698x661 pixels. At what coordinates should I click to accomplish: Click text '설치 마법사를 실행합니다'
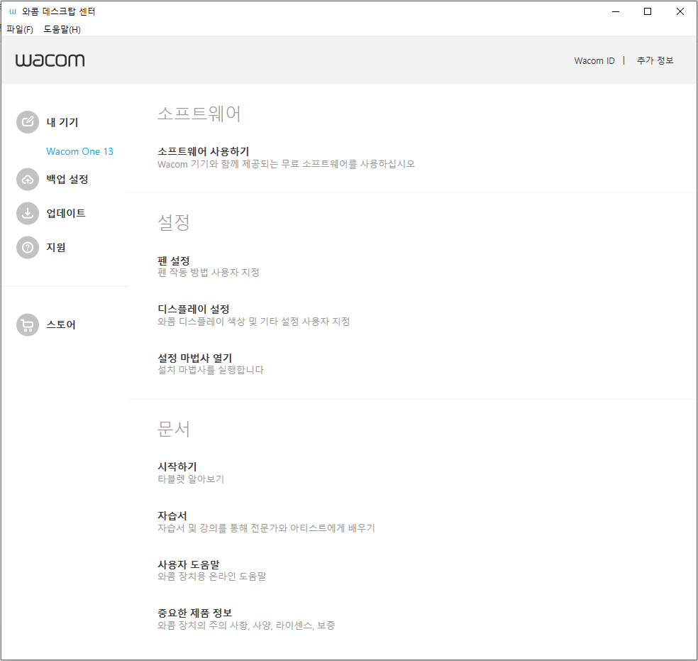coord(211,370)
